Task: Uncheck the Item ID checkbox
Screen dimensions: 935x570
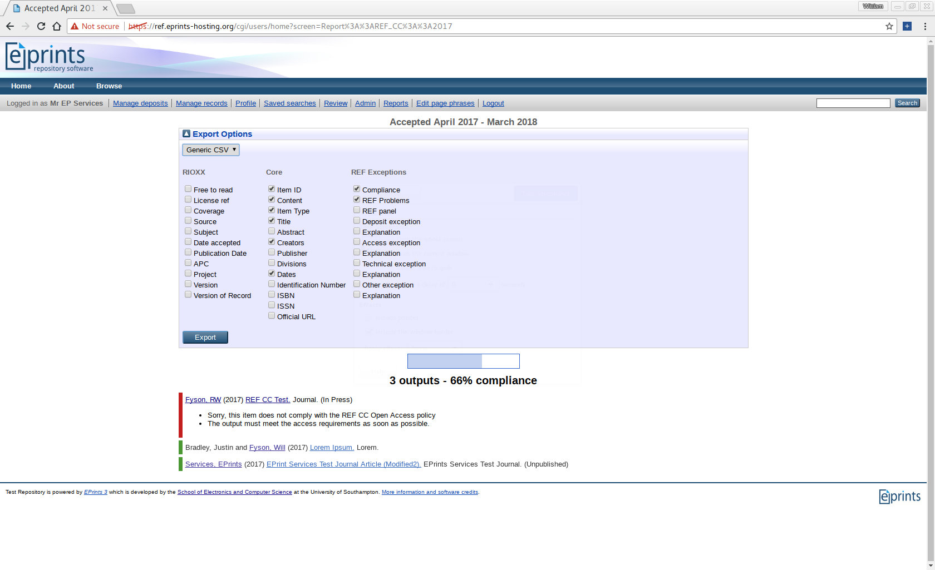Action: tap(272, 189)
